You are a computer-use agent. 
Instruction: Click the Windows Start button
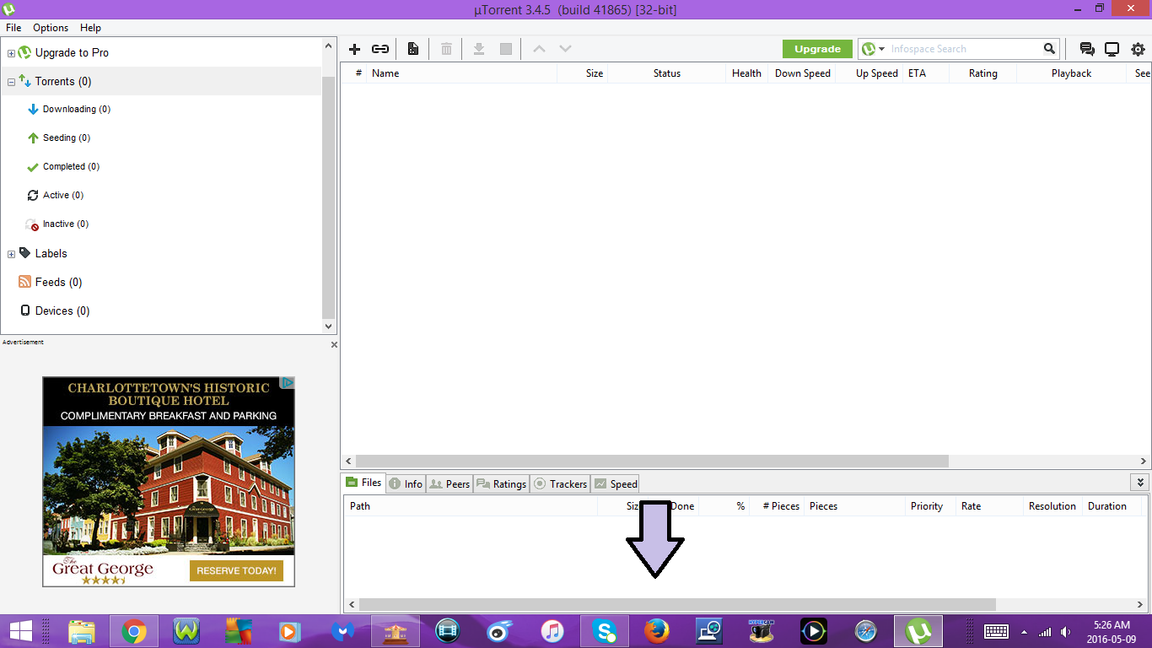(21, 631)
